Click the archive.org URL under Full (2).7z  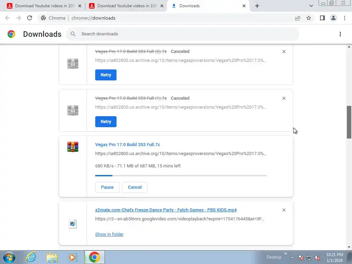click(181, 60)
